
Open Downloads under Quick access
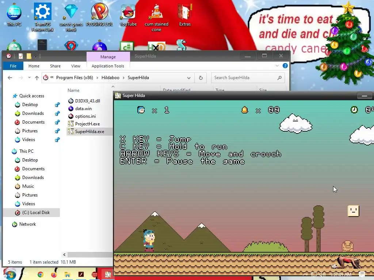click(33, 113)
